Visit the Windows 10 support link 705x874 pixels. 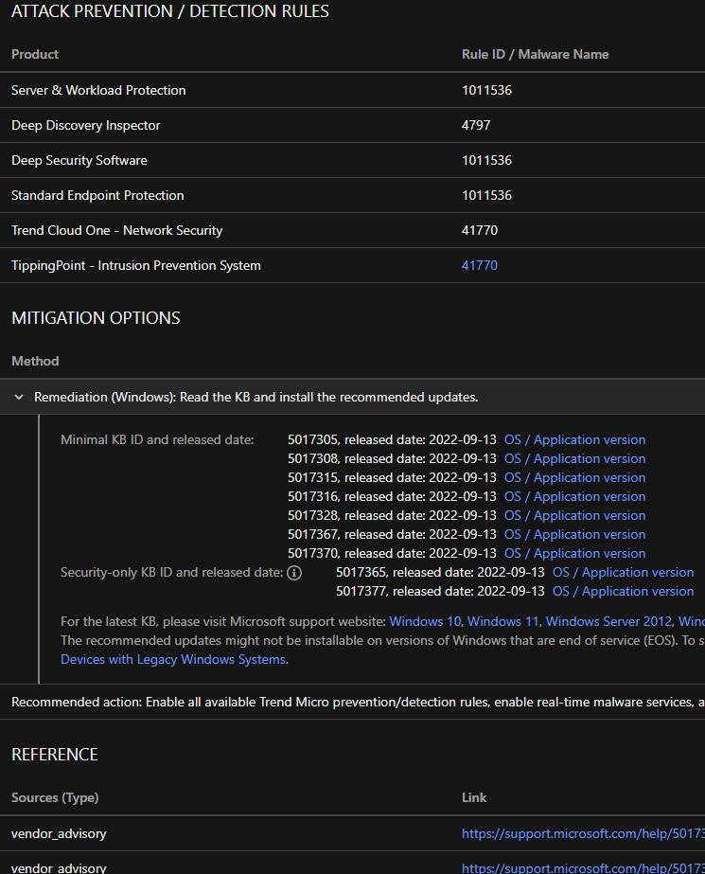tap(424, 622)
